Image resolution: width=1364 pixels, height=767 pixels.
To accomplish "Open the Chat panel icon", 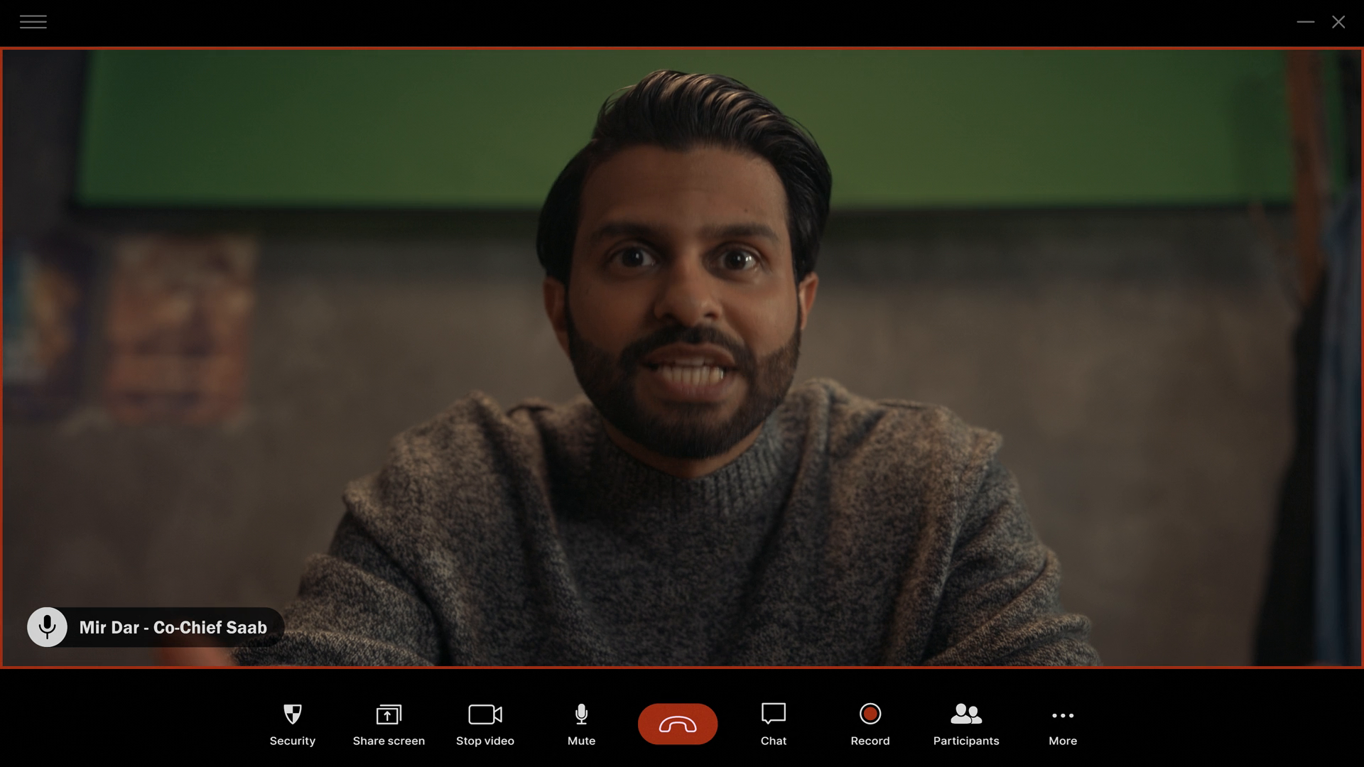I will (x=773, y=713).
